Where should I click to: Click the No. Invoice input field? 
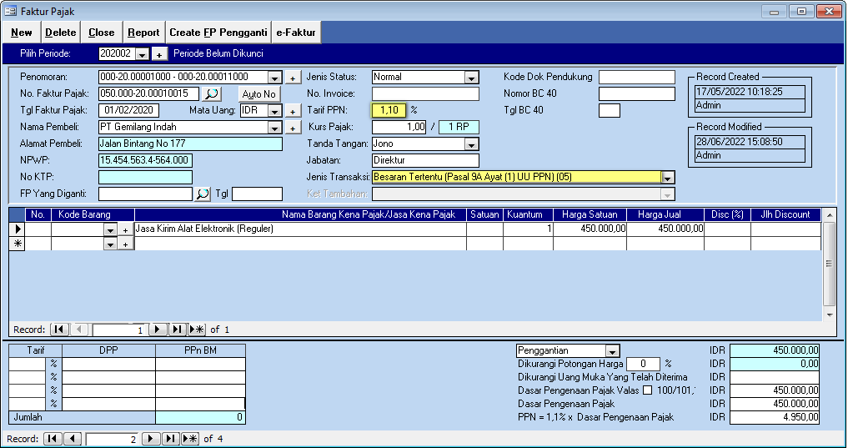[425, 93]
